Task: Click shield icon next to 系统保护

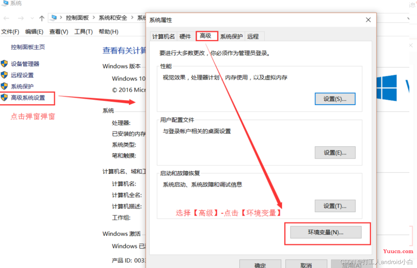Action: click(x=4, y=86)
